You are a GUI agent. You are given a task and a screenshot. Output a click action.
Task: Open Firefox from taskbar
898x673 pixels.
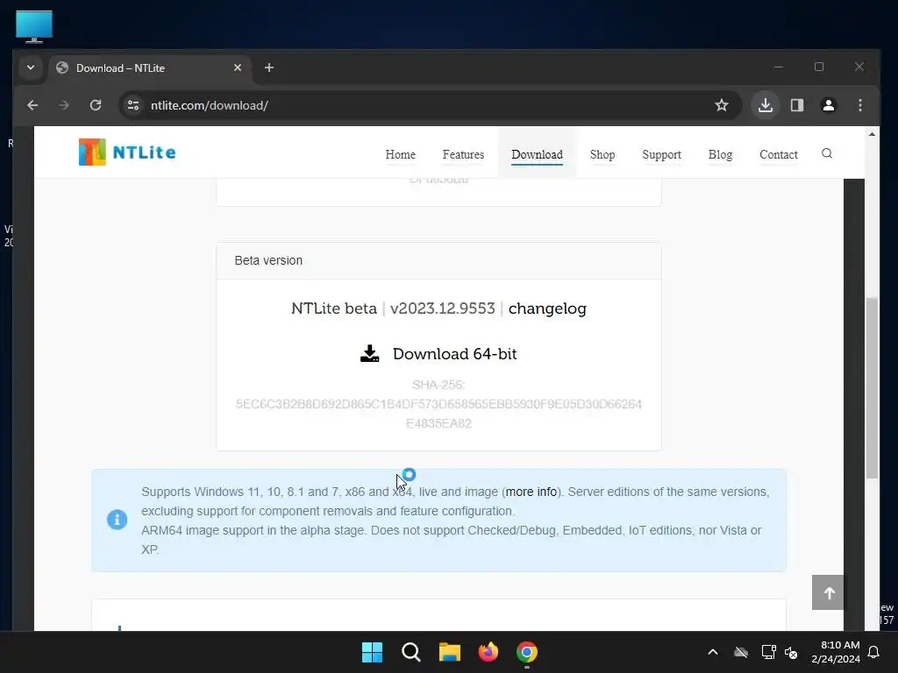click(488, 652)
